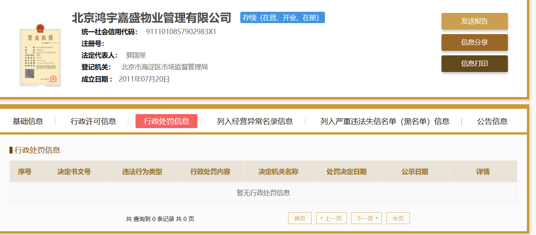Click the 信息打印 button

pos(475,64)
